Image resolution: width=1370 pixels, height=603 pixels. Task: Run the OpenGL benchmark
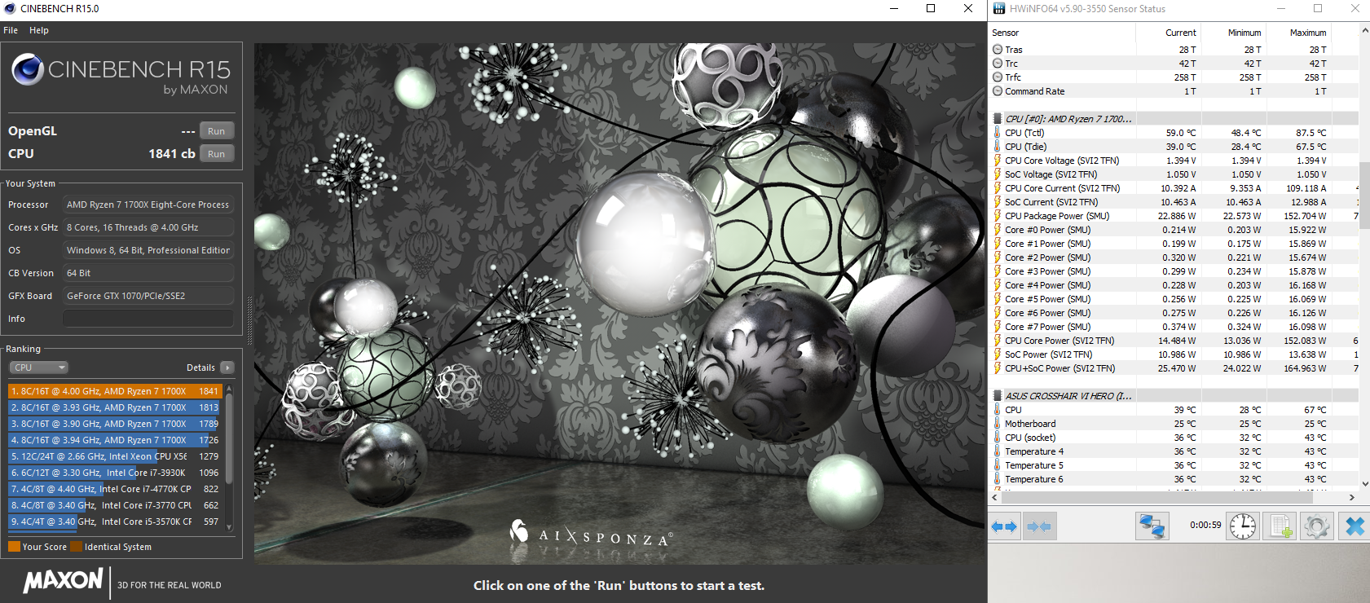click(216, 131)
